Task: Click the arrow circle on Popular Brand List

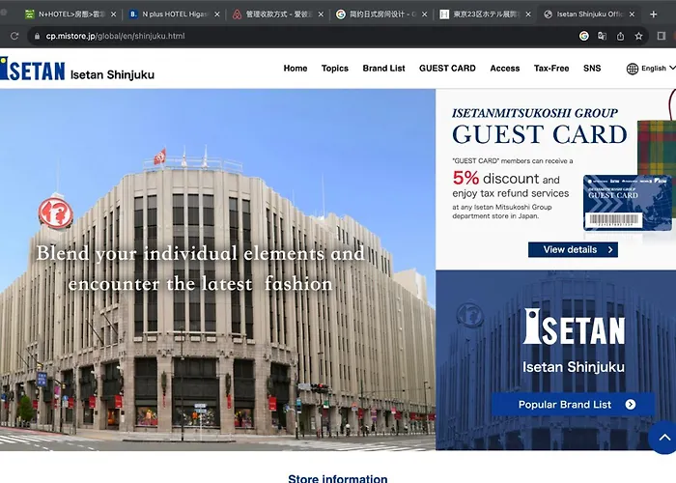Action: (631, 405)
